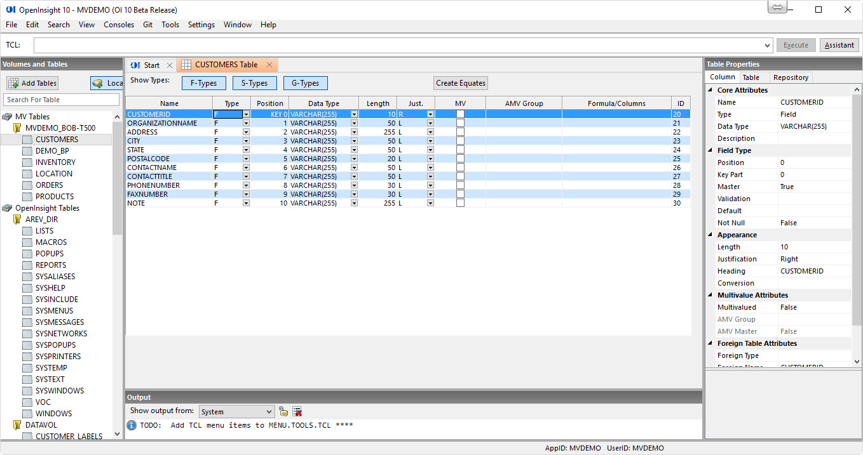This screenshot has width=863, height=455.
Task: Click the MACROS table icon
Action: [27, 242]
